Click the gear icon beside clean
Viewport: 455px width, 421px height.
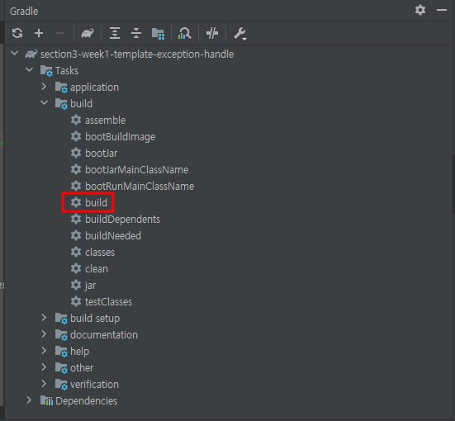(x=76, y=268)
